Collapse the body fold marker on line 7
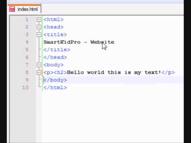The height and width of the screenshot is (143, 191). point(39,65)
